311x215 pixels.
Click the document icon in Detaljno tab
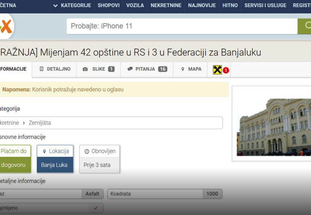(x=42, y=69)
